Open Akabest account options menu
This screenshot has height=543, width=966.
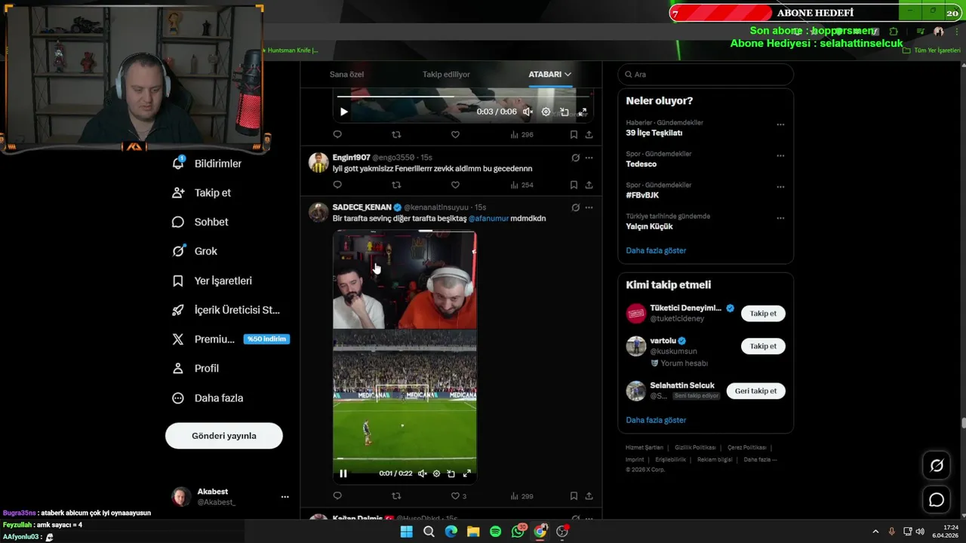pos(285,497)
